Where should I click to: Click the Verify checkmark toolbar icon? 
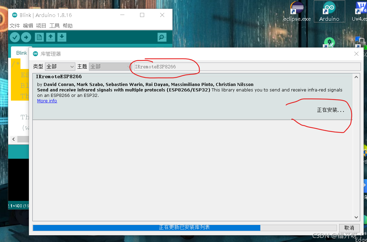[15, 37]
